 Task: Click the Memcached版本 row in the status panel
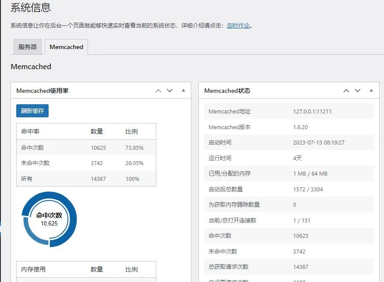[289, 127]
